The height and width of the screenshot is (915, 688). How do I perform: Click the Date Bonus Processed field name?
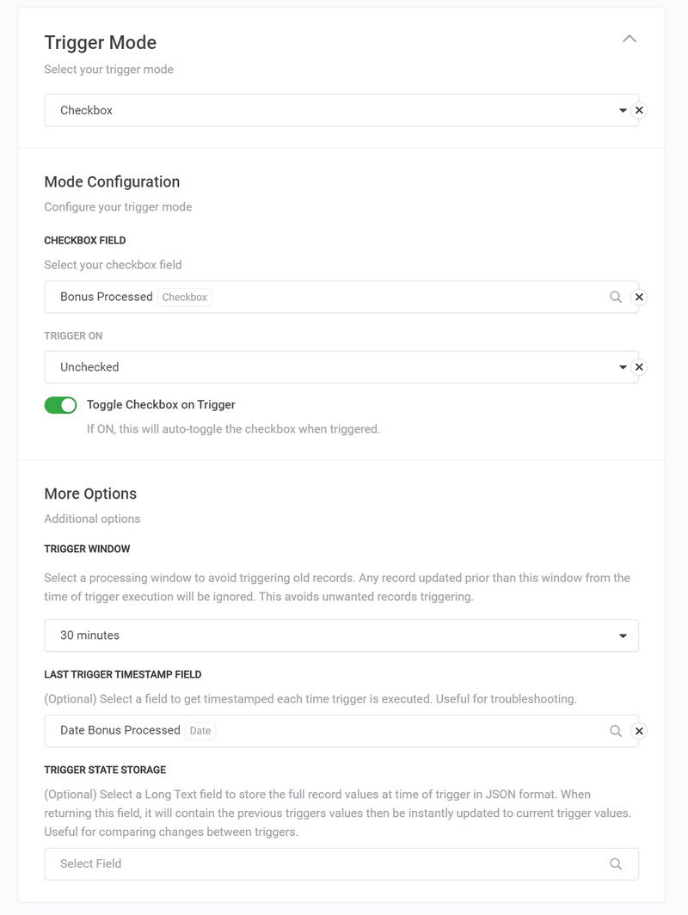coord(120,730)
